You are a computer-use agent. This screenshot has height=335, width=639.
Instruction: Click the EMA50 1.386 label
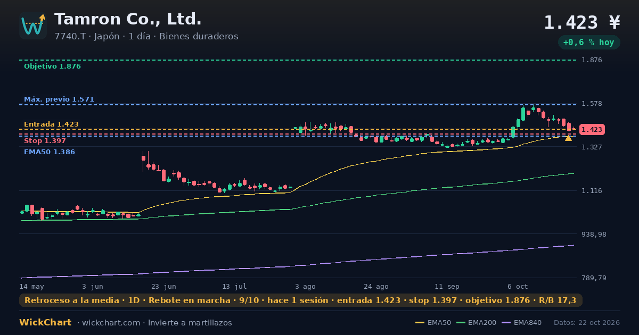tap(50, 152)
